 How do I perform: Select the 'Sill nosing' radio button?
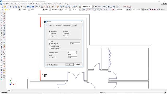(49, 34)
